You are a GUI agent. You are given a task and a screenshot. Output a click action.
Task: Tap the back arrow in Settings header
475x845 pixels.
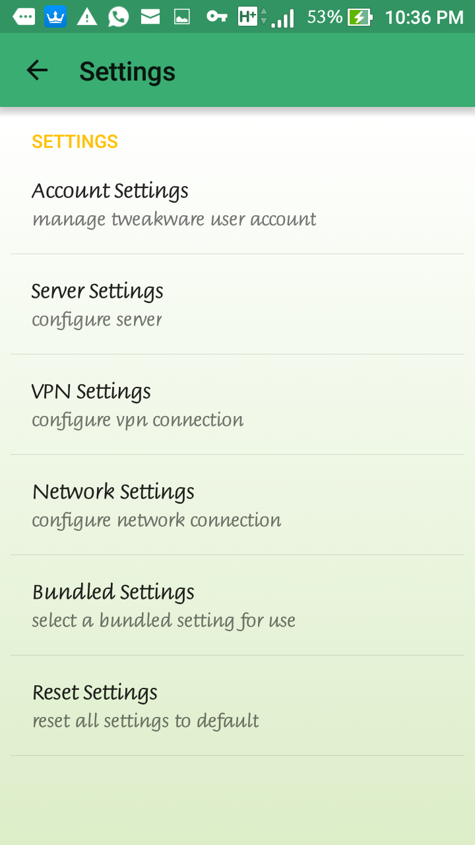click(x=37, y=70)
